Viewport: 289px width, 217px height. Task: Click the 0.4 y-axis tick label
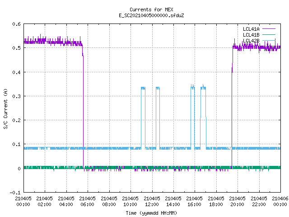tap(17, 72)
